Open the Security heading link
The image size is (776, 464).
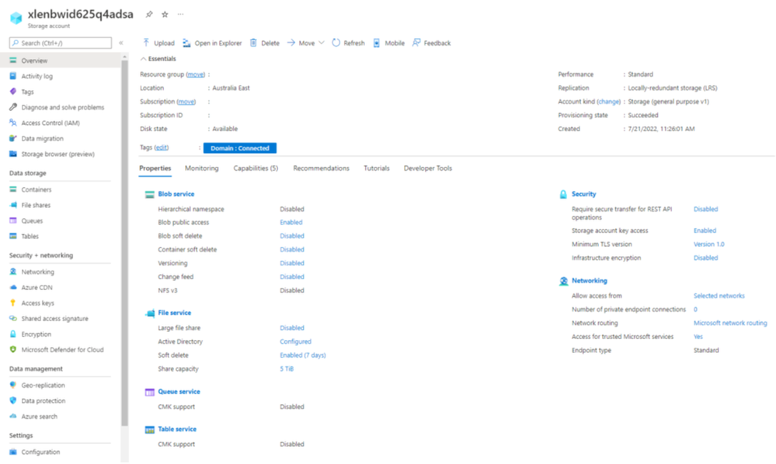coord(583,194)
